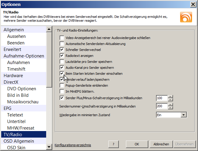Uncheck Schneller Senderwechsel option

62,49
